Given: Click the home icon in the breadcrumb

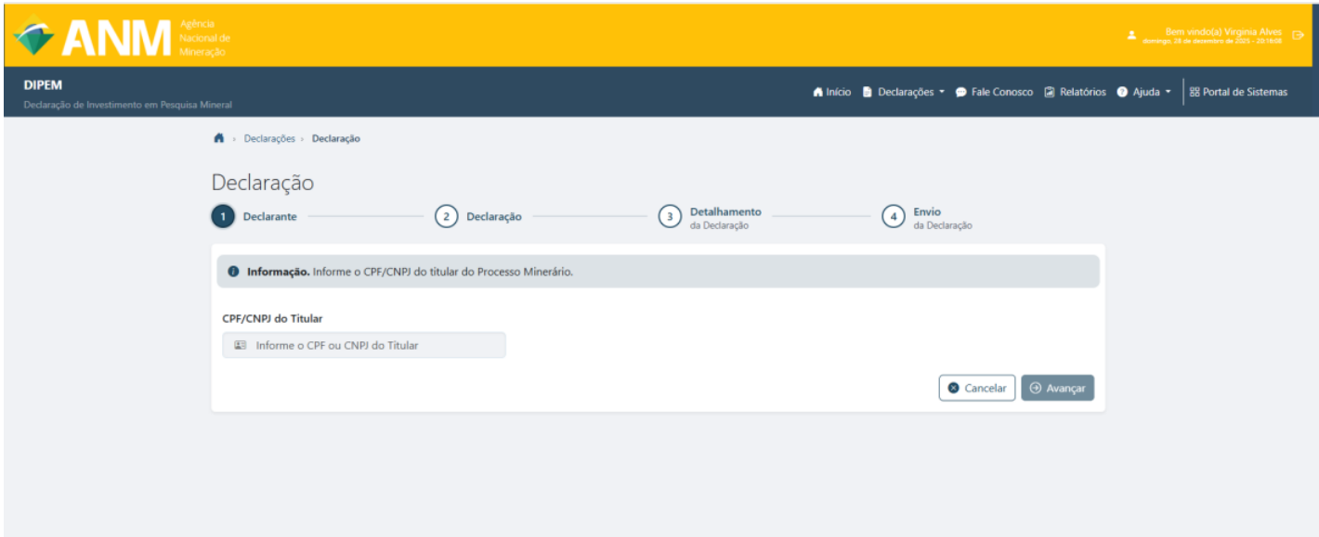Looking at the screenshot, I should click(x=218, y=138).
